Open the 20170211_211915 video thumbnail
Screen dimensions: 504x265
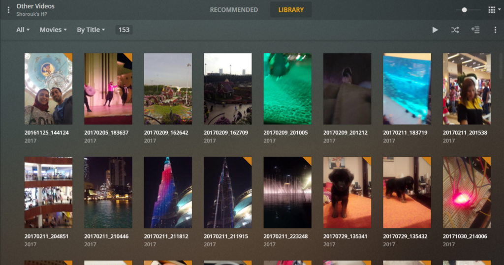click(x=227, y=192)
